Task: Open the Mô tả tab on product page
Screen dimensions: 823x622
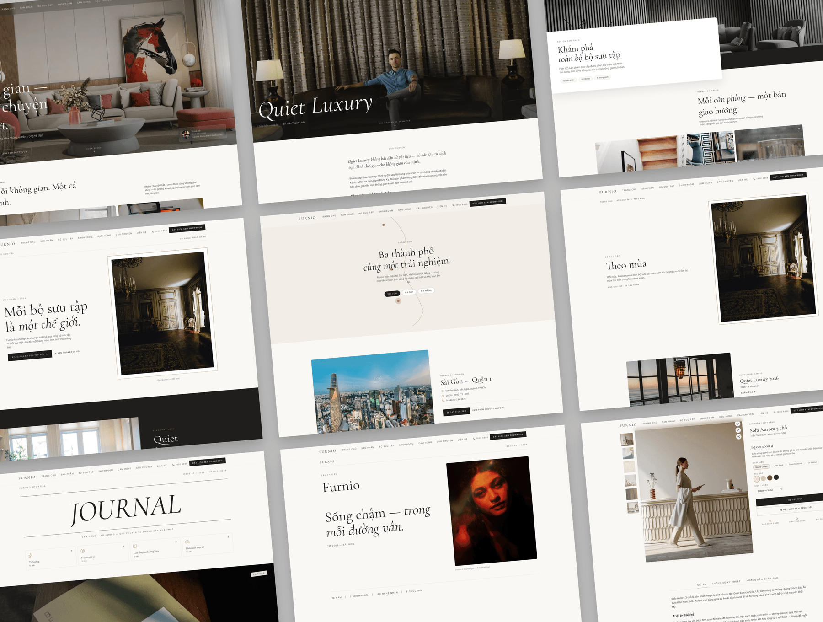Action: 702,584
